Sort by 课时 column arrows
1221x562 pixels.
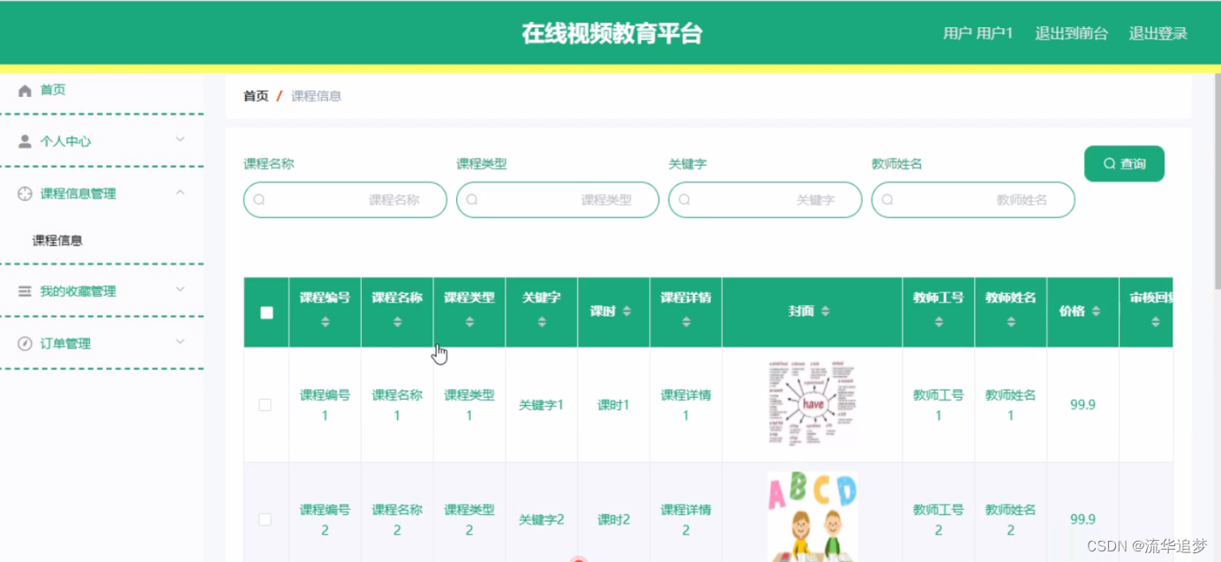(627, 311)
